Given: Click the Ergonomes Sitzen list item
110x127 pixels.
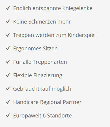Looking at the screenshot, I should click(x=35, y=49).
